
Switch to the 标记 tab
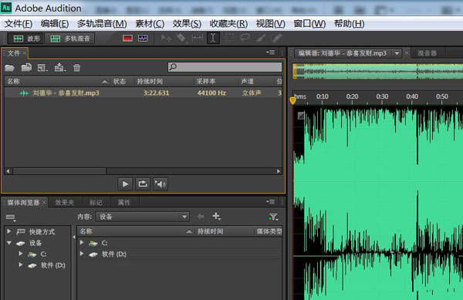click(96, 202)
